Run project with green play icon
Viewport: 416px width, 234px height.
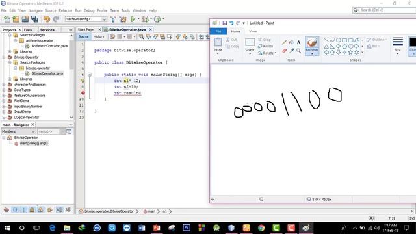(x=133, y=19)
